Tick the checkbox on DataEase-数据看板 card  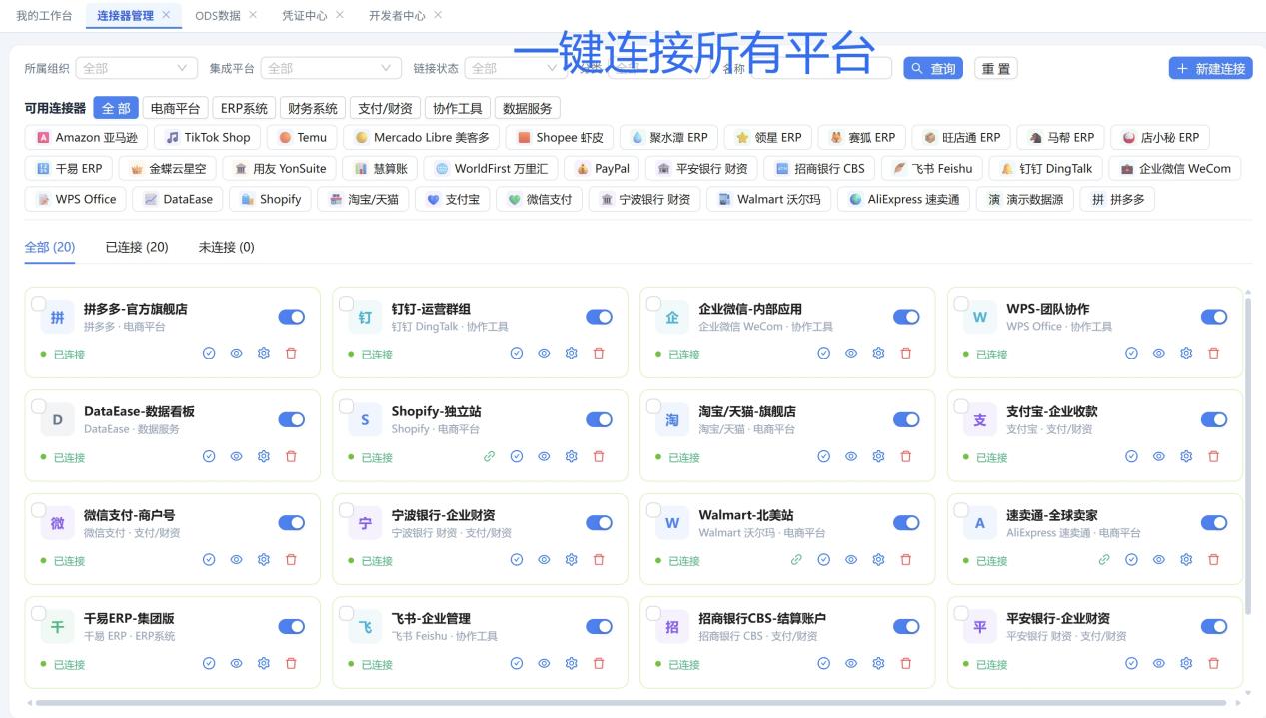point(38,406)
